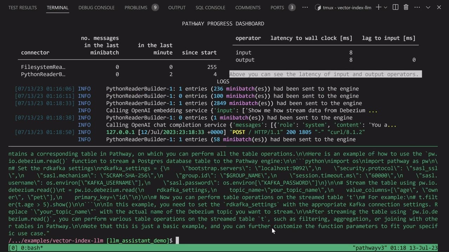Image resolution: width=449 pixels, height=252 pixels.
Task: Click the 01:16:06 log timestamp
Action: pyautogui.click(x=45, y=89)
